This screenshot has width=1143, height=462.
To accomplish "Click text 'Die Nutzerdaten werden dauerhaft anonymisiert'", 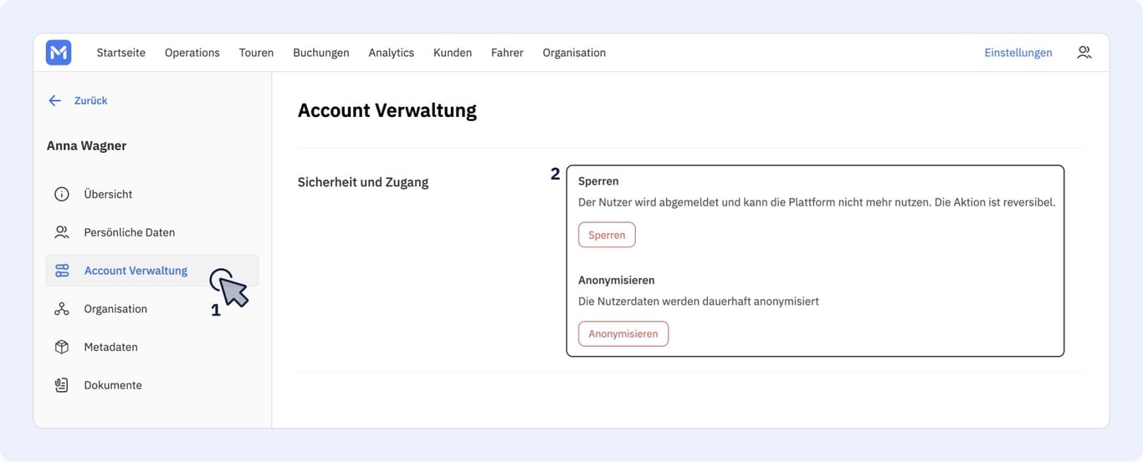I will click(x=699, y=301).
